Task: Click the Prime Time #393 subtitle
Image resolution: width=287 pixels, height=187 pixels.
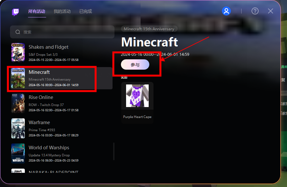Action: [x=42, y=130]
